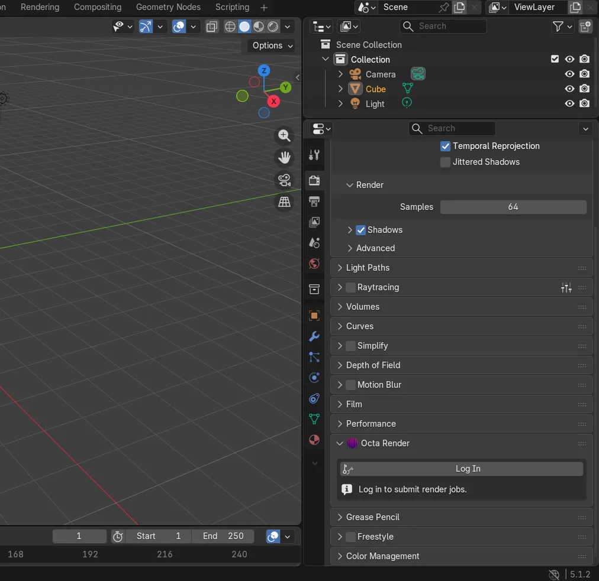Open the Rendering workspace tab
599x581 pixels.
40,7
